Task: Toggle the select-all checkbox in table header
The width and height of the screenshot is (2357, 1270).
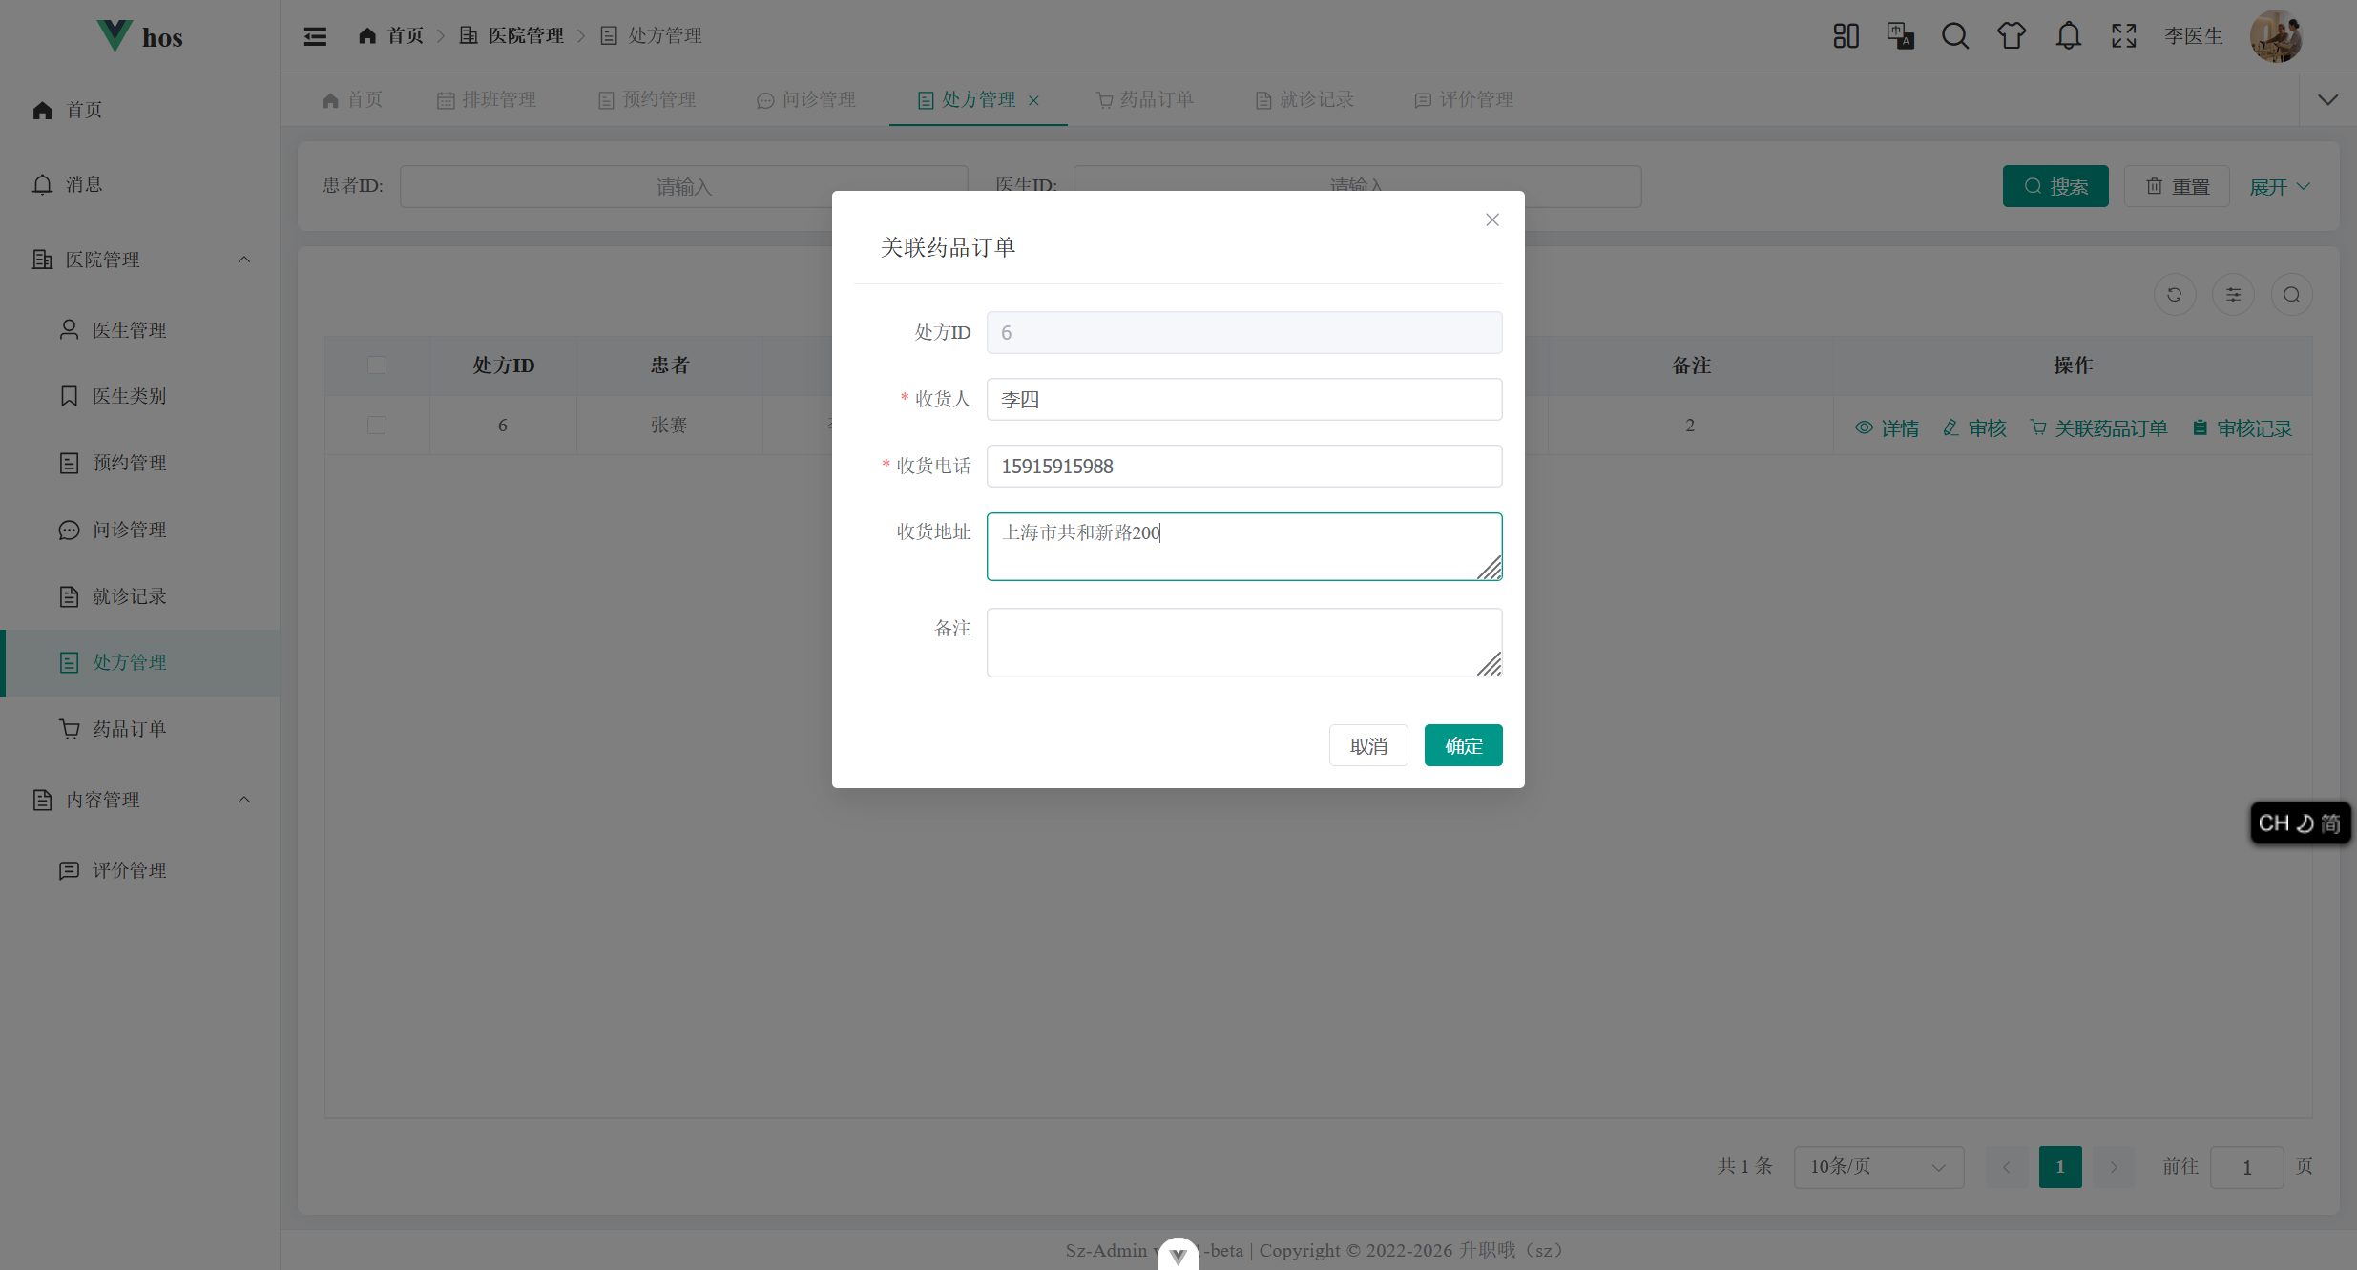Action: [x=377, y=365]
